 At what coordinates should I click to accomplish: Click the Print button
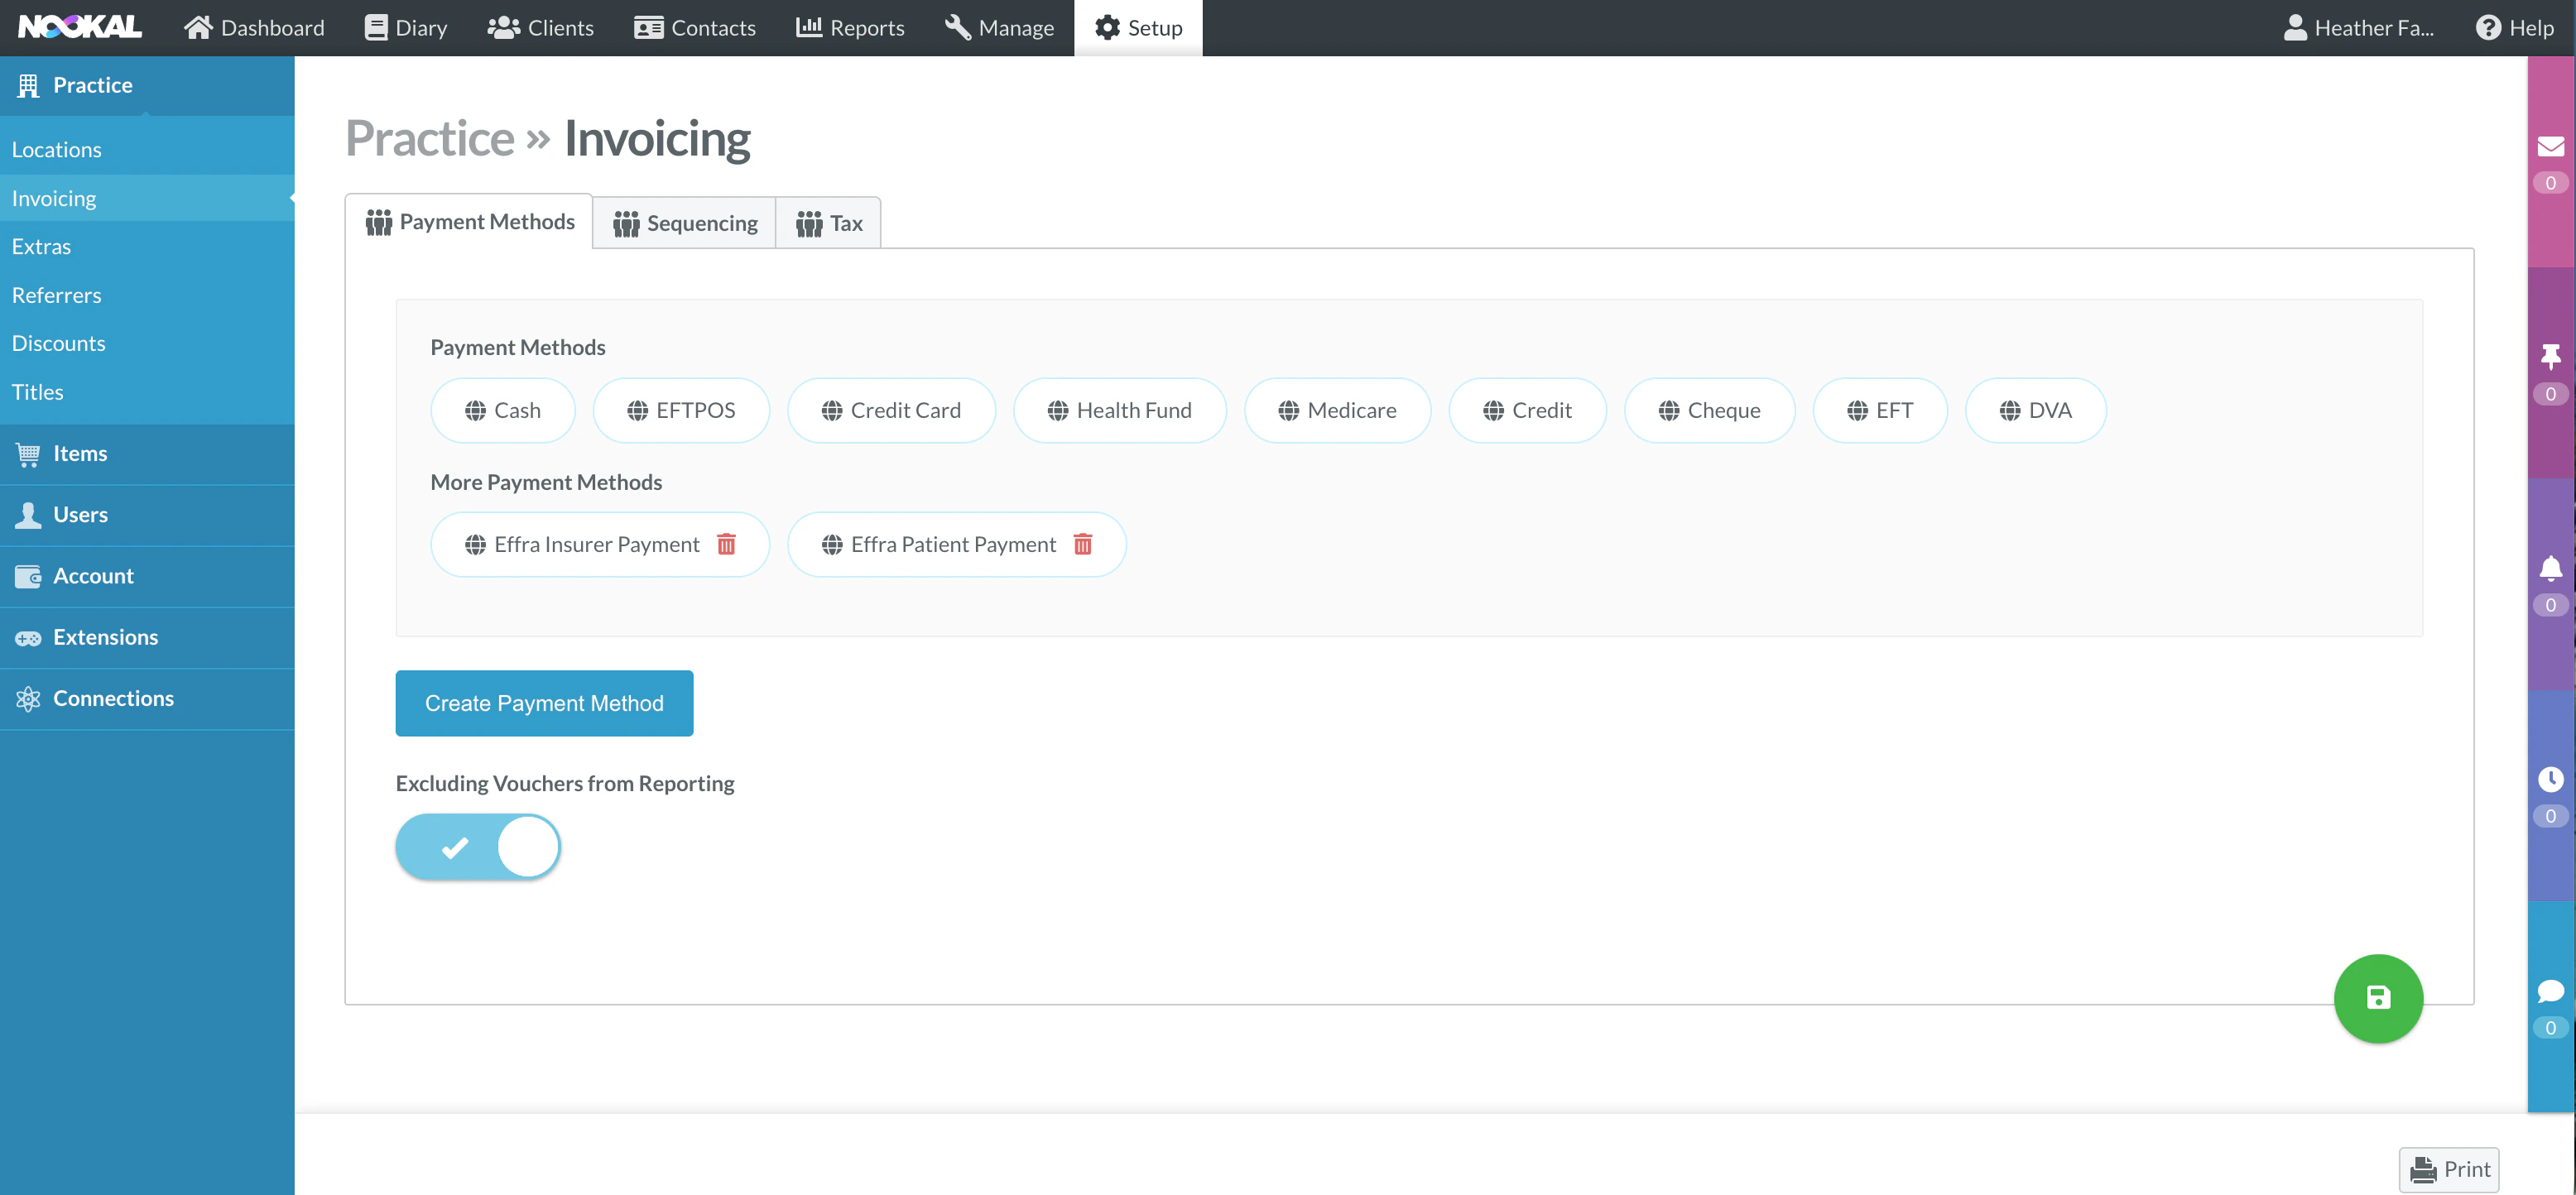pyautogui.click(x=2448, y=1168)
